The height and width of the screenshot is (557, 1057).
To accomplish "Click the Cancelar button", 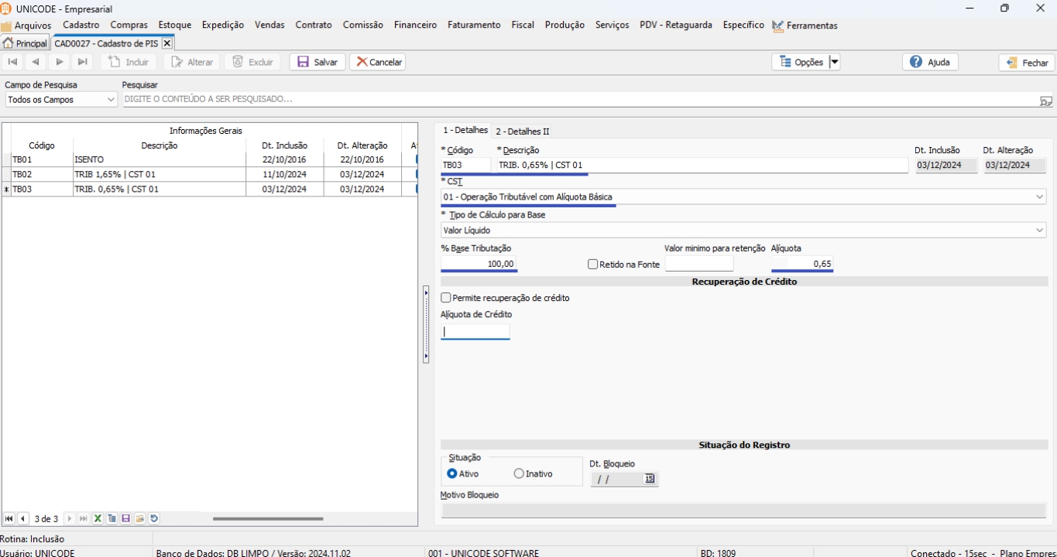I will 378,62.
